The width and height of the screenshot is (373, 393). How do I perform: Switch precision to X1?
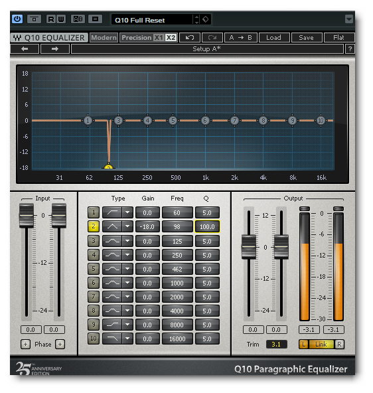pyautogui.click(x=159, y=38)
